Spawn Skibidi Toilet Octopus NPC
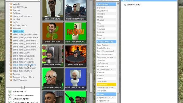The image size is (183, 103). [x=75, y=10]
